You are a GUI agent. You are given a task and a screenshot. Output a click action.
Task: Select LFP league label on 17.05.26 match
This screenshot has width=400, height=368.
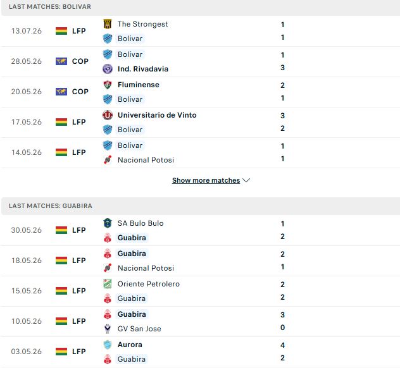coord(79,122)
